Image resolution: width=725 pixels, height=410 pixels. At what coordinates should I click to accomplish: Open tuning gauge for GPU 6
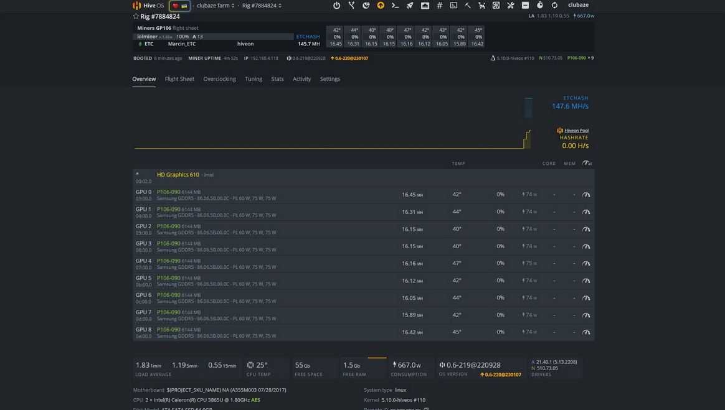pos(586,298)
